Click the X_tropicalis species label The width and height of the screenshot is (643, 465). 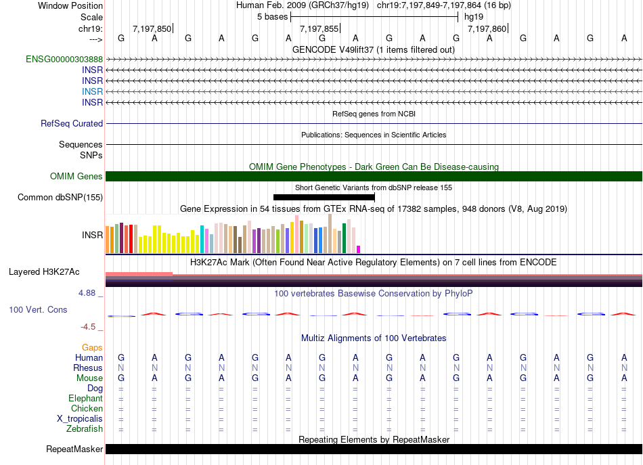coord(80,418)
